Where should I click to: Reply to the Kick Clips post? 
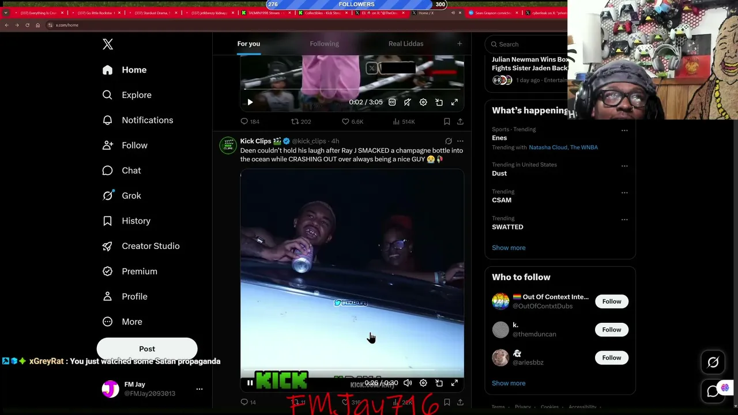tap(248, 402)
